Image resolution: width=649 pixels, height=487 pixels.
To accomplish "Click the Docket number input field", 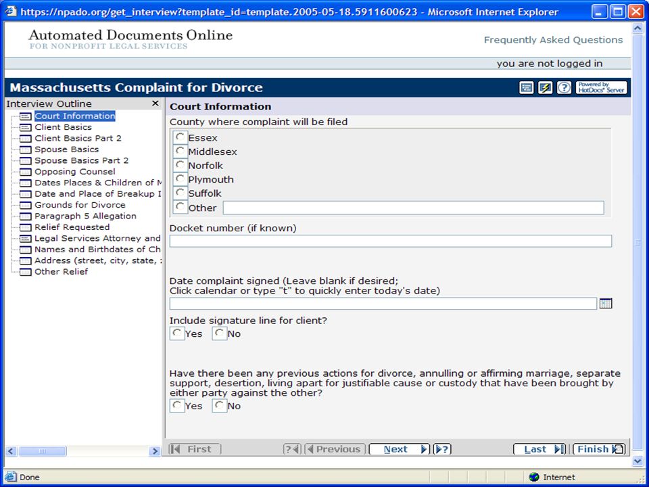I will tap(391, 241).
